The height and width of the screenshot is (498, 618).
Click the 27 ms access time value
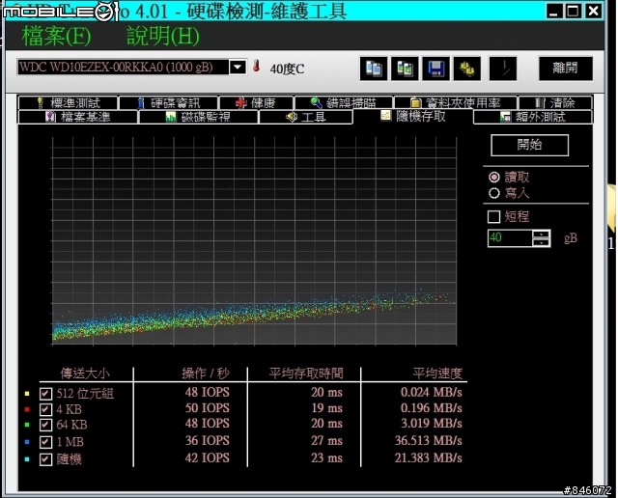[326, 440]
